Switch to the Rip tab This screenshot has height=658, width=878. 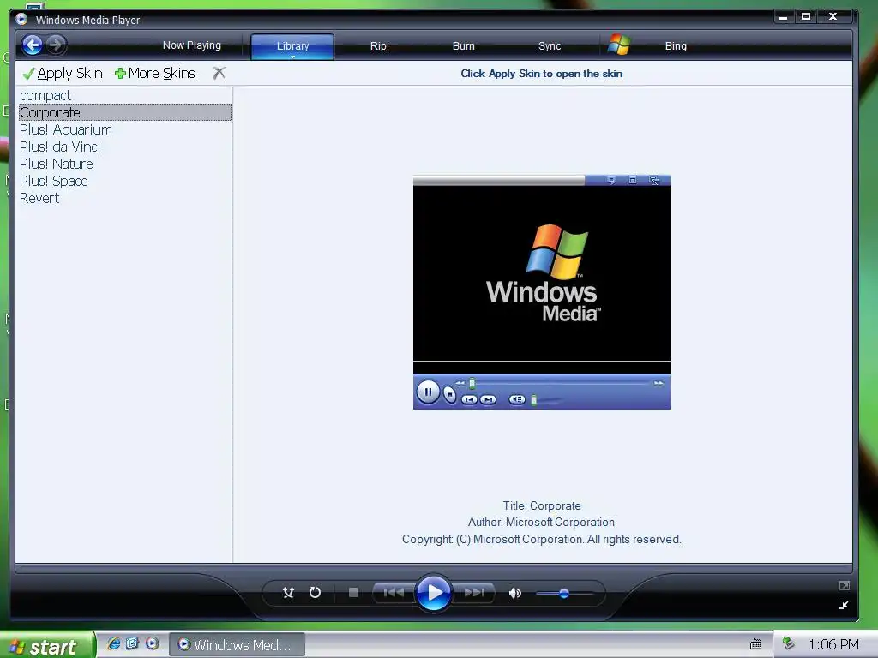pos(378,46)
